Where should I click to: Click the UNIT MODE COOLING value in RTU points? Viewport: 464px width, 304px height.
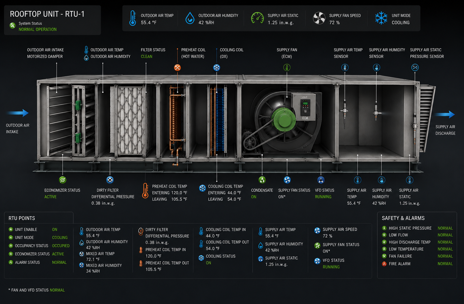(60, 238)
